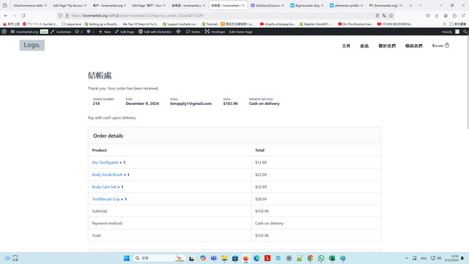Click the site Logo

[x=32, y=45]
